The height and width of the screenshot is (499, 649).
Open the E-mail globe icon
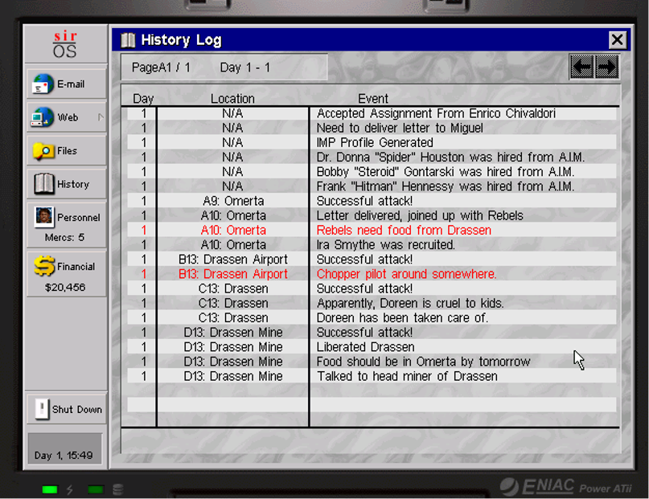[x=43, y=84]
